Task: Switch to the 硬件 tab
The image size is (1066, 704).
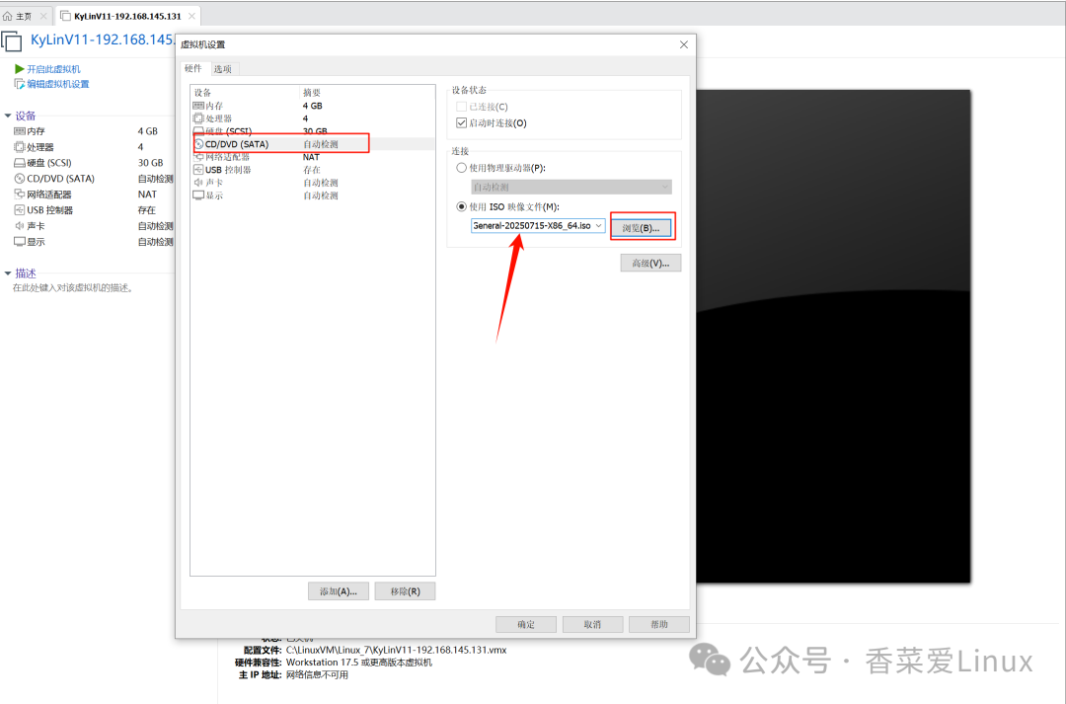Action: pyautogui.click(x=193, y=68)
